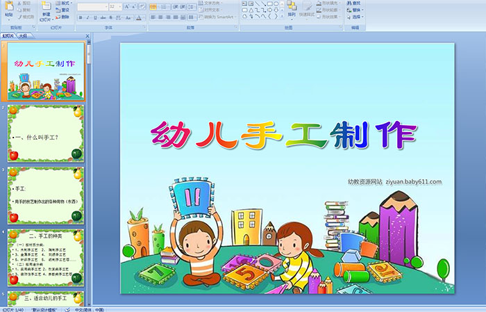486x312 pixels.
Task: Select the Text Box shape icon
Action: point(244,3)
